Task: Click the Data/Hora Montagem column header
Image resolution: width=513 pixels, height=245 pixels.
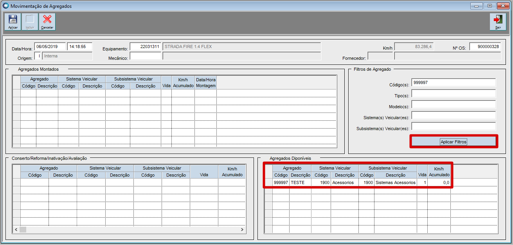Action: (x=206, y=82)
